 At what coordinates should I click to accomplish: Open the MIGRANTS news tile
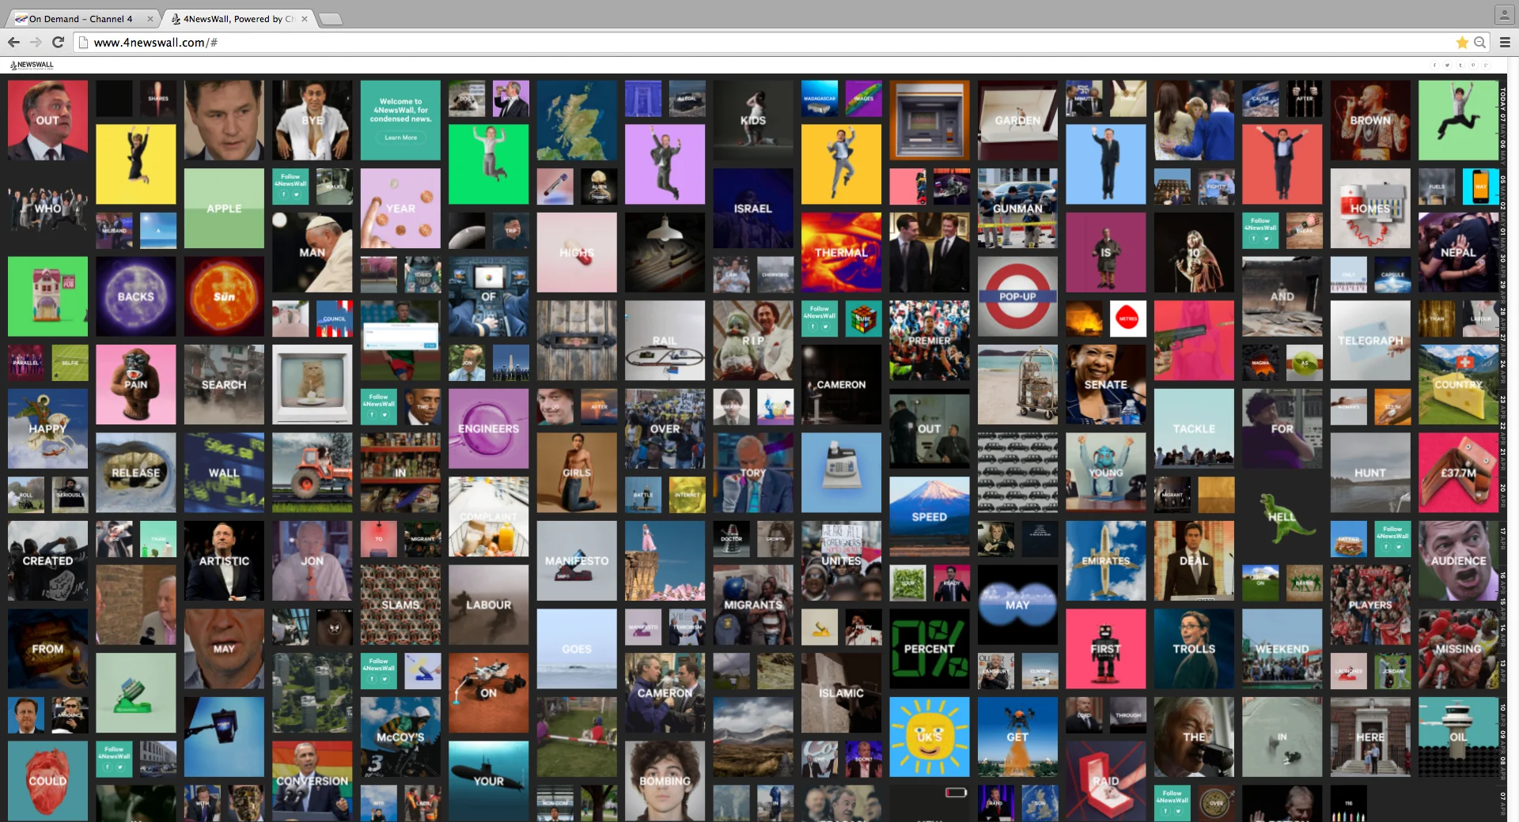pyautogui.click(x=752, y=605)
